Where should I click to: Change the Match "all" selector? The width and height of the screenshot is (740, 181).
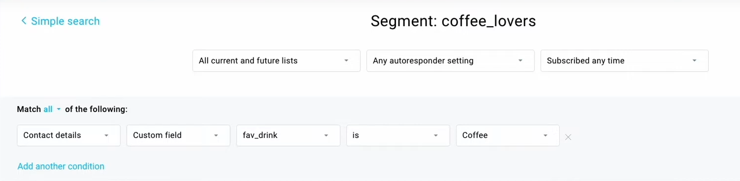[x=48, y=109]
